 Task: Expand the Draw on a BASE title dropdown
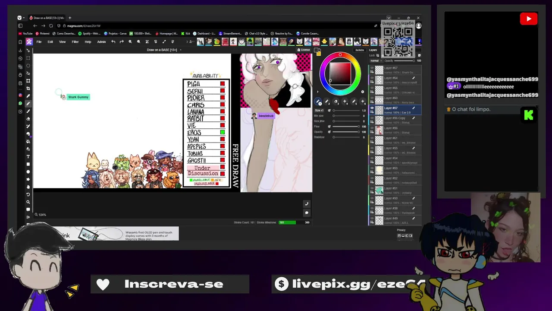[180, 50]
